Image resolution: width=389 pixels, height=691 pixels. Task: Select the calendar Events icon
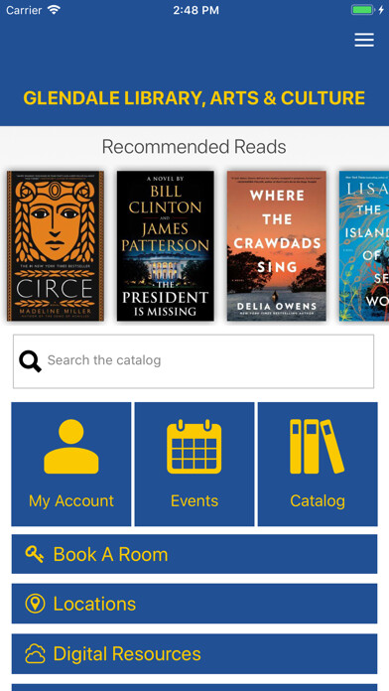[194, 447]
